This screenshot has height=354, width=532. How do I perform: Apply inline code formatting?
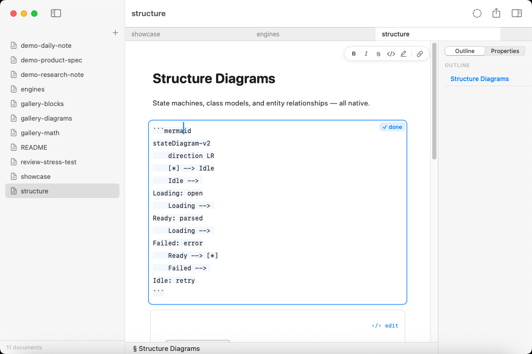pyautogui.click(x=391, y=54)
